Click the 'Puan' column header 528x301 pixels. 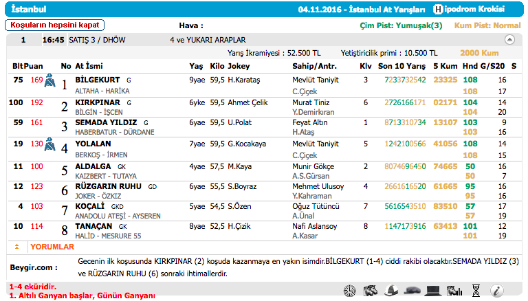(33, 66)
